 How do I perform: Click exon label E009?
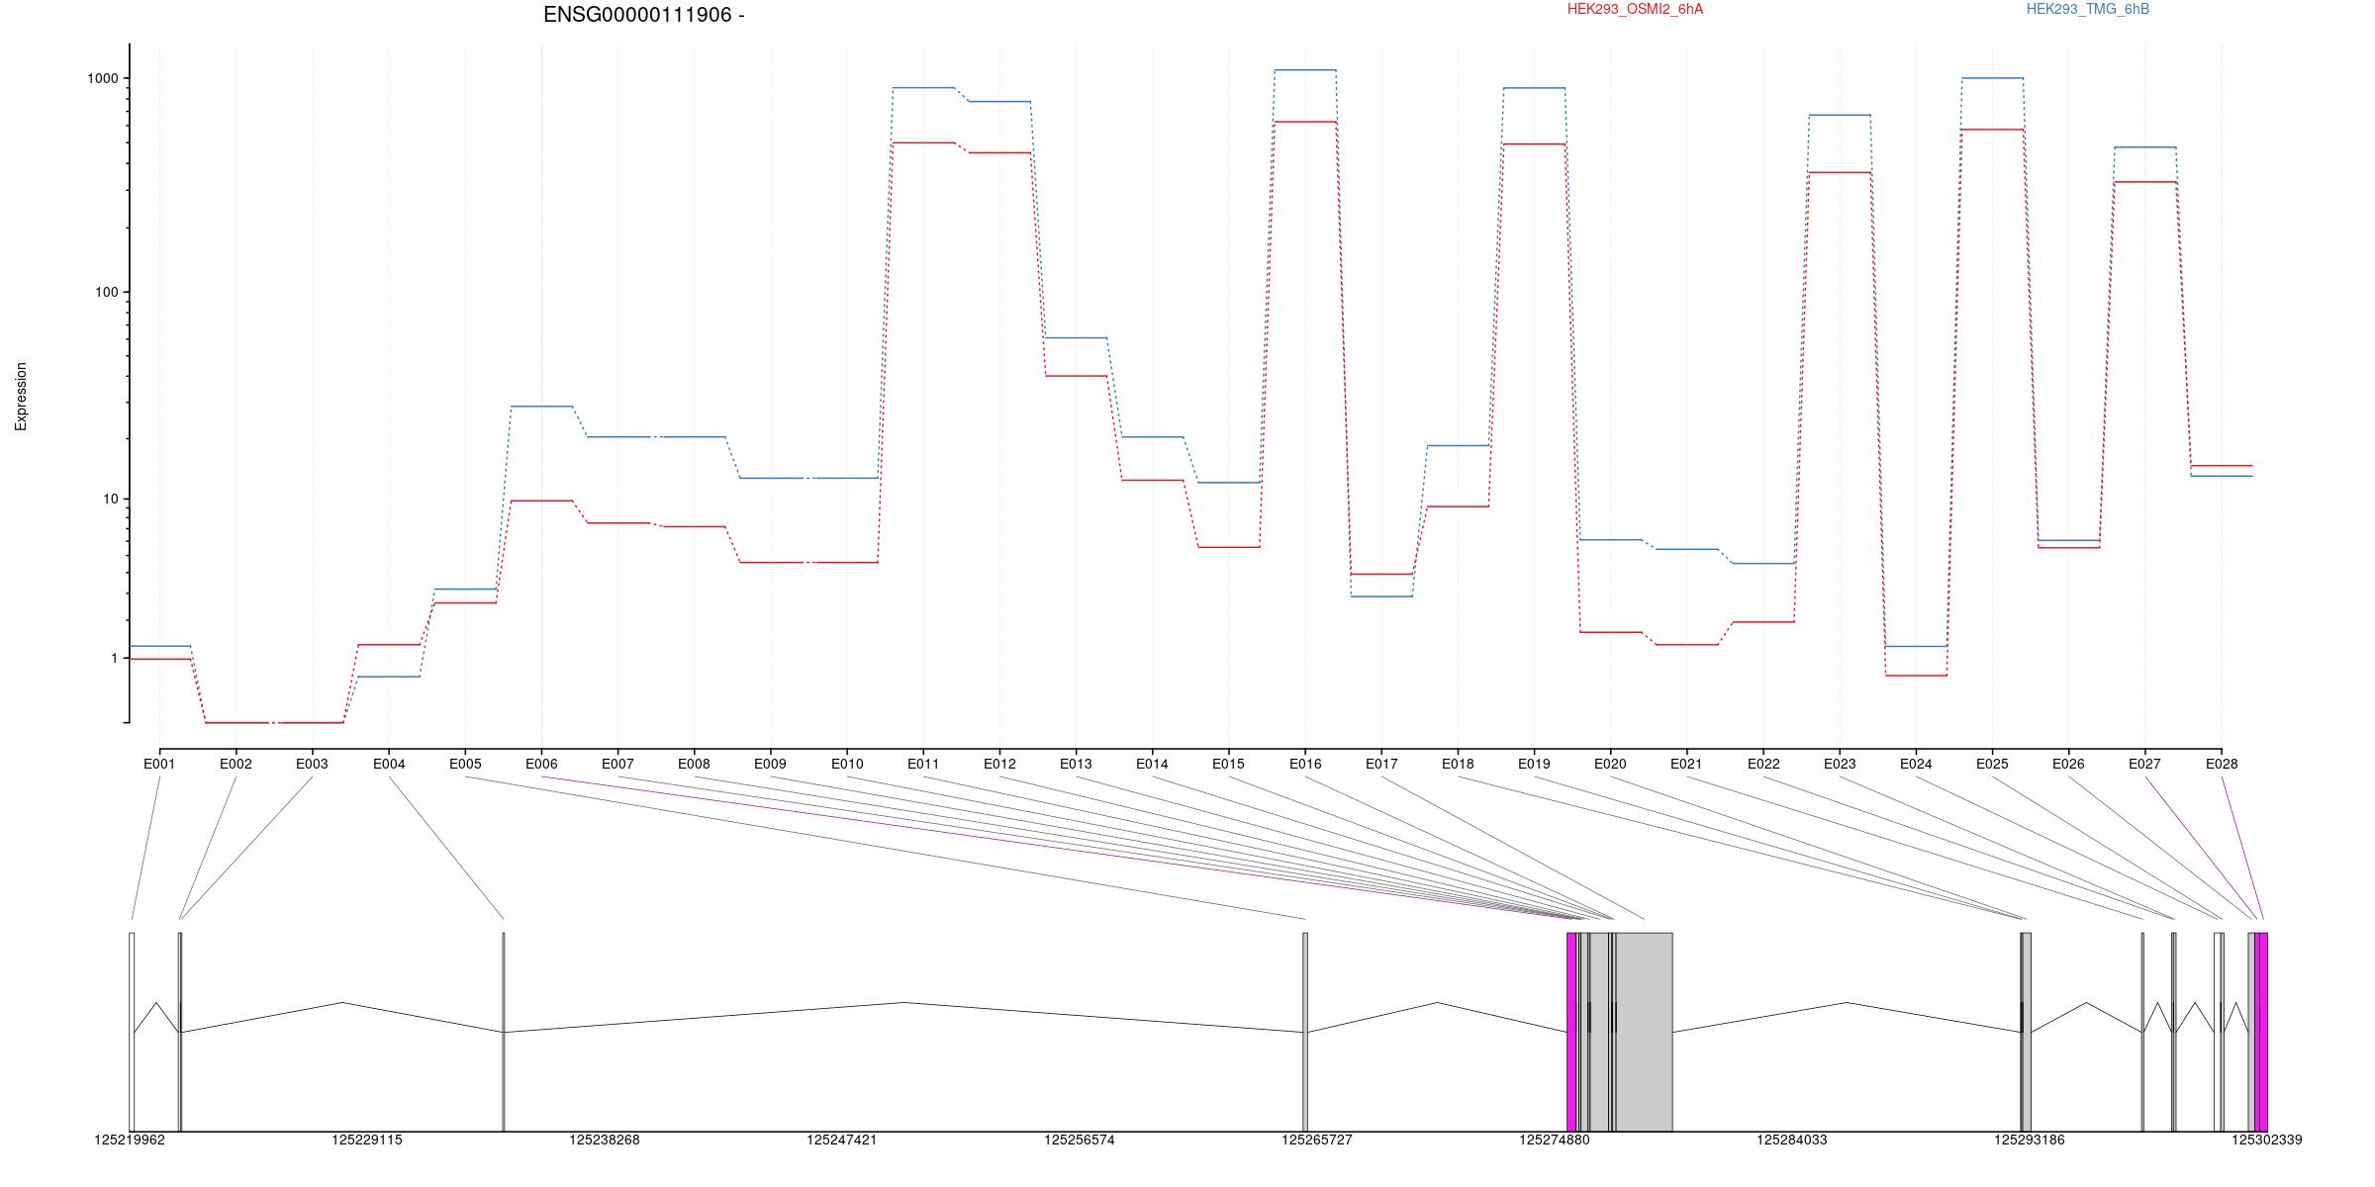pos(770,764)
